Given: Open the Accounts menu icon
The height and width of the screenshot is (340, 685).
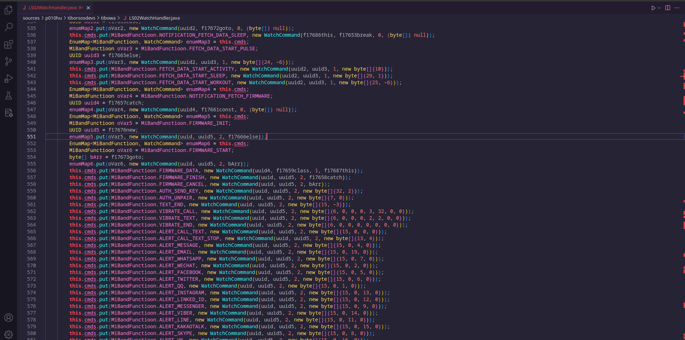Looking at the screenshot, I should (x=9, y=318).
